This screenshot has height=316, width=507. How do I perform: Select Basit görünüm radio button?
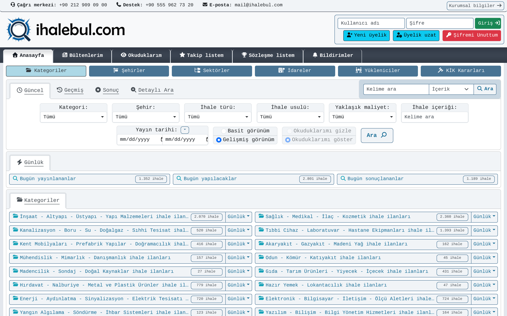click(224, 131)
